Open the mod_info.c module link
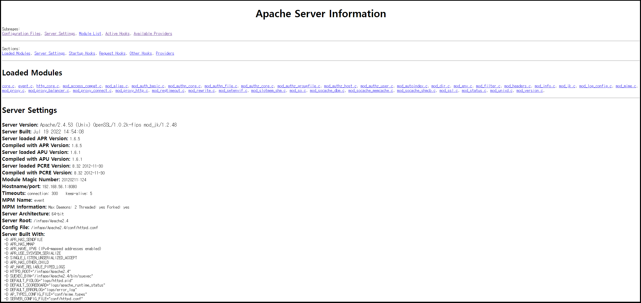 (x=545, y=86)
